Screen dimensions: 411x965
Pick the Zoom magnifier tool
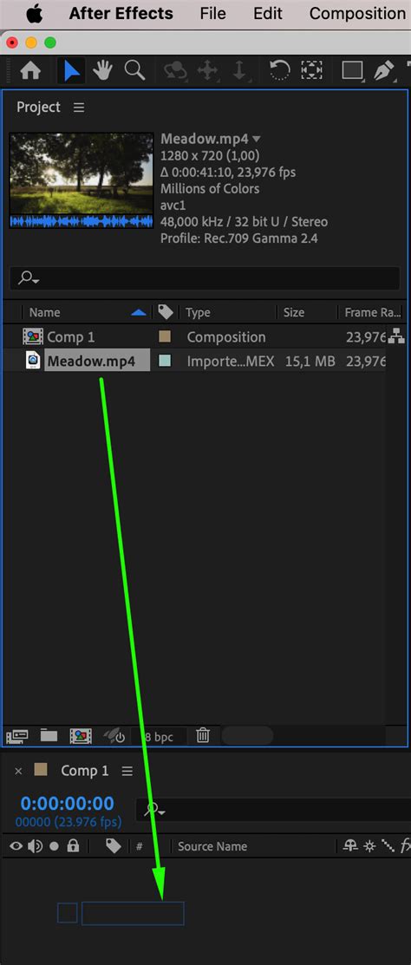[134, 71]
